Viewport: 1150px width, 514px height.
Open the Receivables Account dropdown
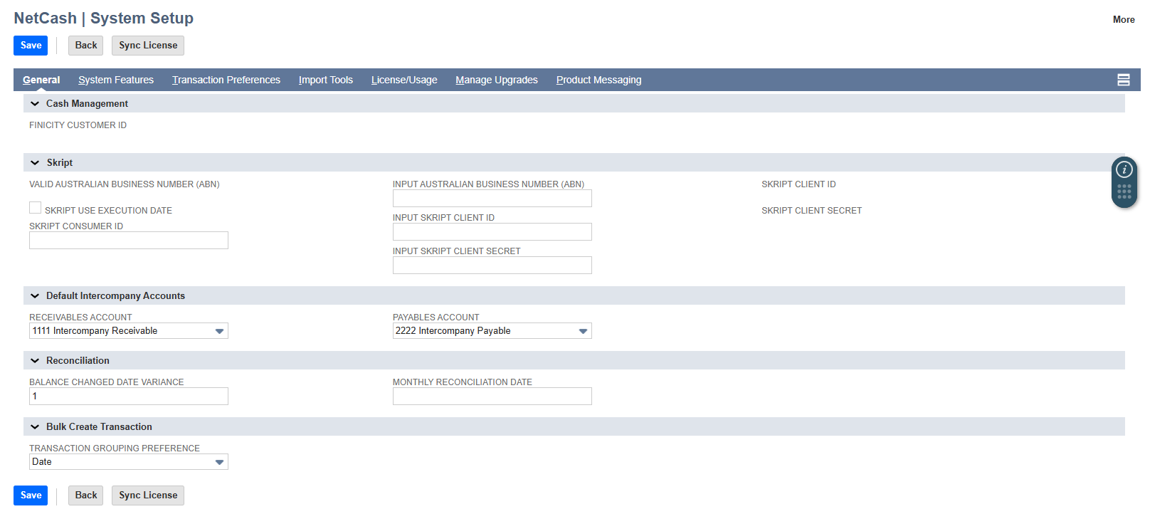[219, 331]
